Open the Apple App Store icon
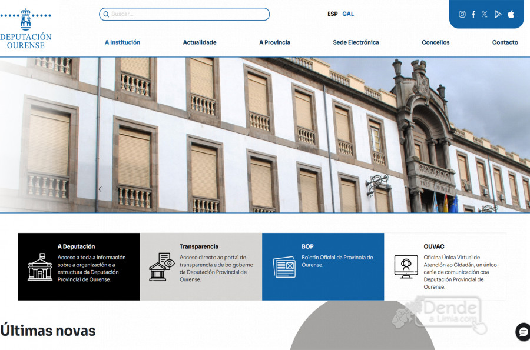The image size is (530, 350). (511, 14)
